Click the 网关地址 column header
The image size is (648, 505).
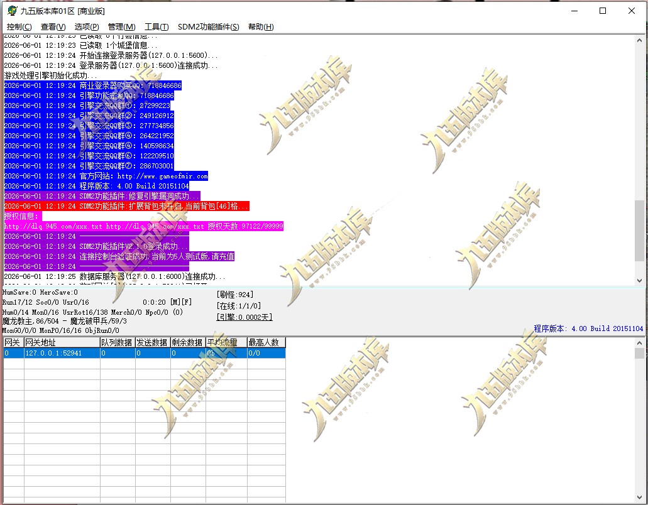62,342
